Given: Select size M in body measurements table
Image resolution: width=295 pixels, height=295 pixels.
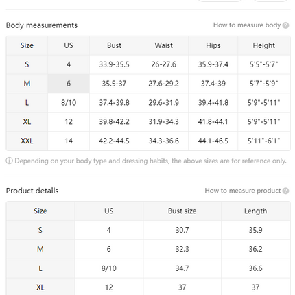Looking at the screenshot, I should point(27,84).
